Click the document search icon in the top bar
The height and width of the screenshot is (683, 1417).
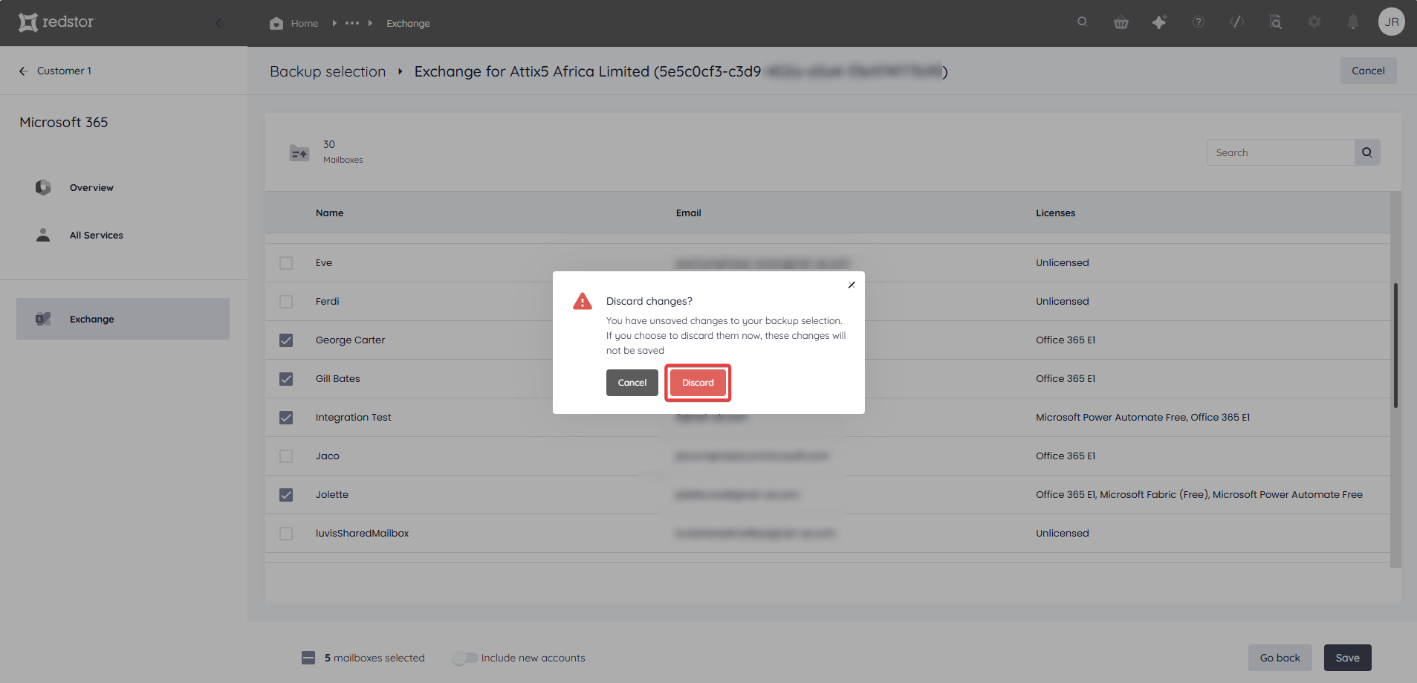[x=1276, y=22]
